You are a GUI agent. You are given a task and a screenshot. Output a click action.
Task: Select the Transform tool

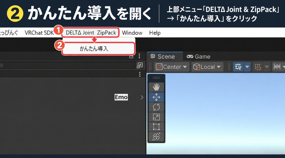(x=156, y=137)
